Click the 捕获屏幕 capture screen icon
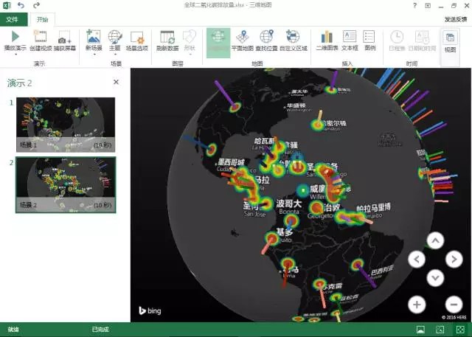Viewport: 472px width, 337px height. point(64,37)
